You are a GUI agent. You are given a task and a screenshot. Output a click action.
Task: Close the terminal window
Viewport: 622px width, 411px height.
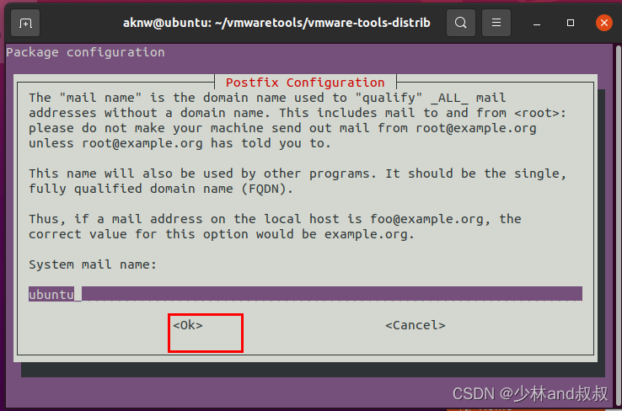tap(603, 23)
